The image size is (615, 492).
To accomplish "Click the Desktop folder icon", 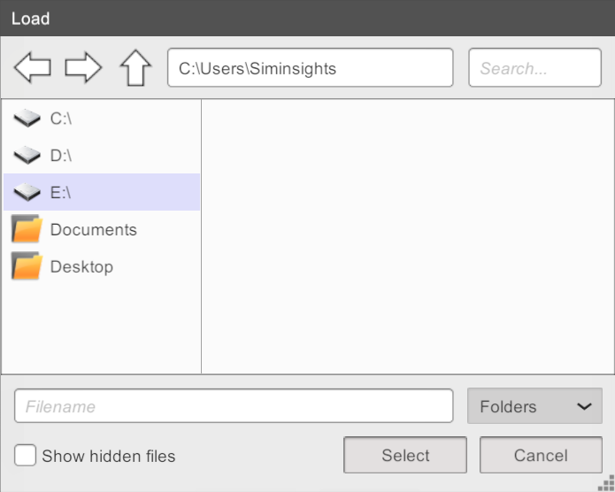I will (27, 266).
